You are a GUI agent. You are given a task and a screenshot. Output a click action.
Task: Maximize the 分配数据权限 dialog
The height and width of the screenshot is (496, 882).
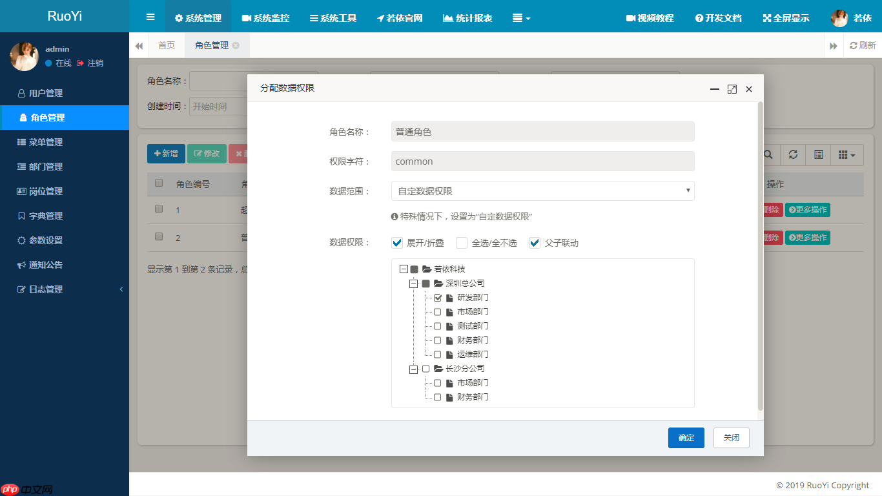[732, 89]
